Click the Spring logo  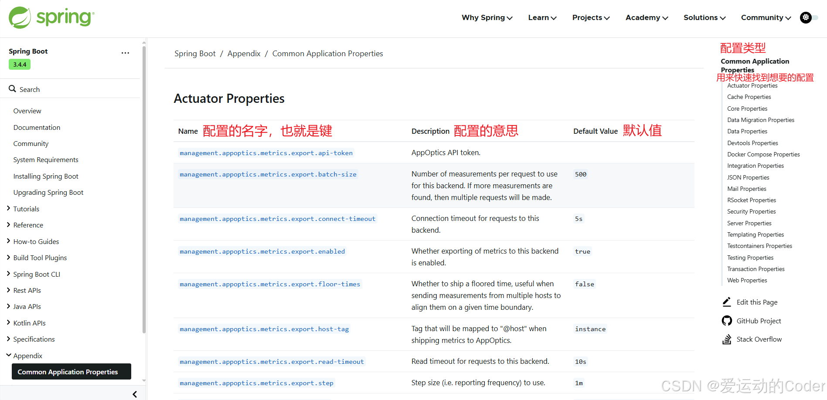51,17
